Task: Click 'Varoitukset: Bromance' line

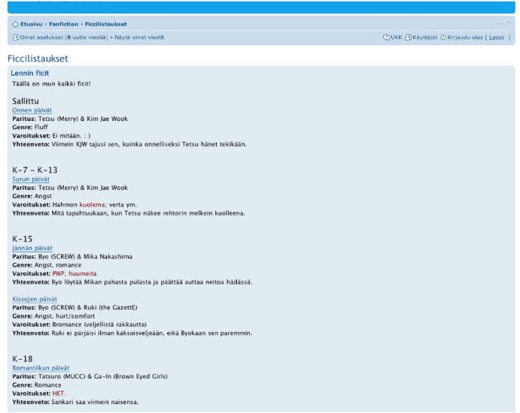Action: tap(79, 324)
